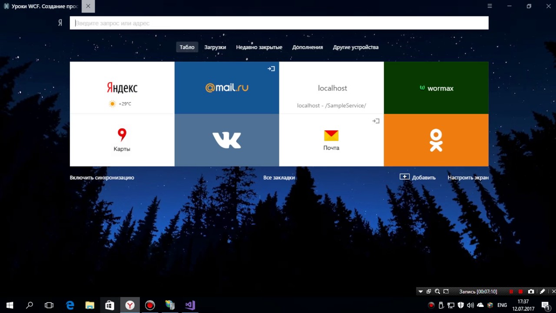Viewport: 556px width, 313px height.
Task: Open the VK tile
Action: (227, 140)
